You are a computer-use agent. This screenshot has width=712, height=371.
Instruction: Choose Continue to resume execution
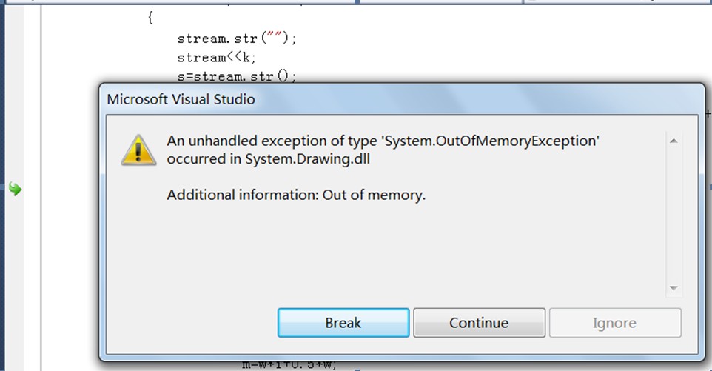tap(479, 323)
